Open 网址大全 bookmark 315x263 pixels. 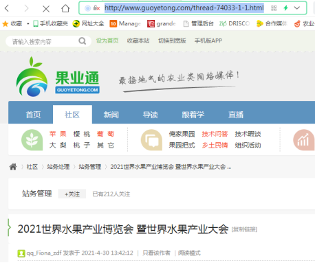point(88,23)
